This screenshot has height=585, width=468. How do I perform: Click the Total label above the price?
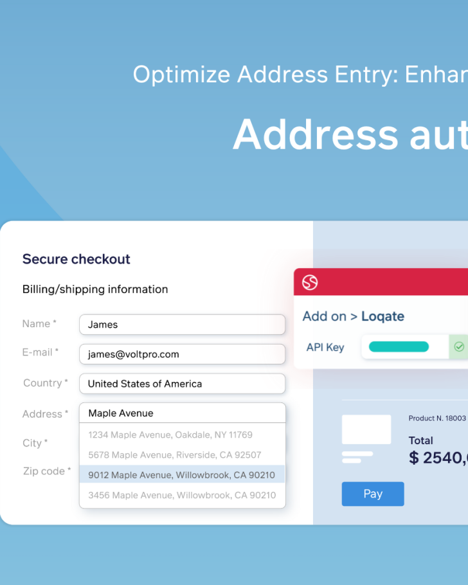tap(420, 440)
